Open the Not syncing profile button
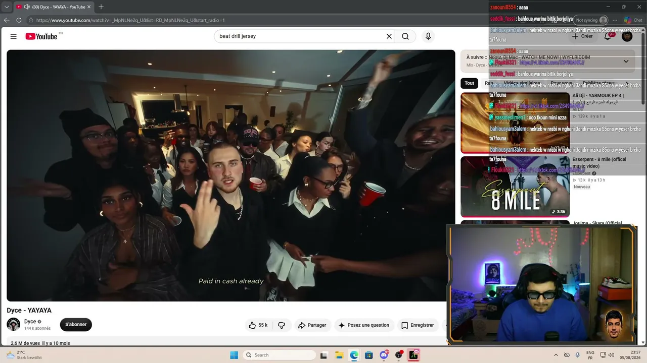This screenshot has height=363, width=647. coord(591,20)
